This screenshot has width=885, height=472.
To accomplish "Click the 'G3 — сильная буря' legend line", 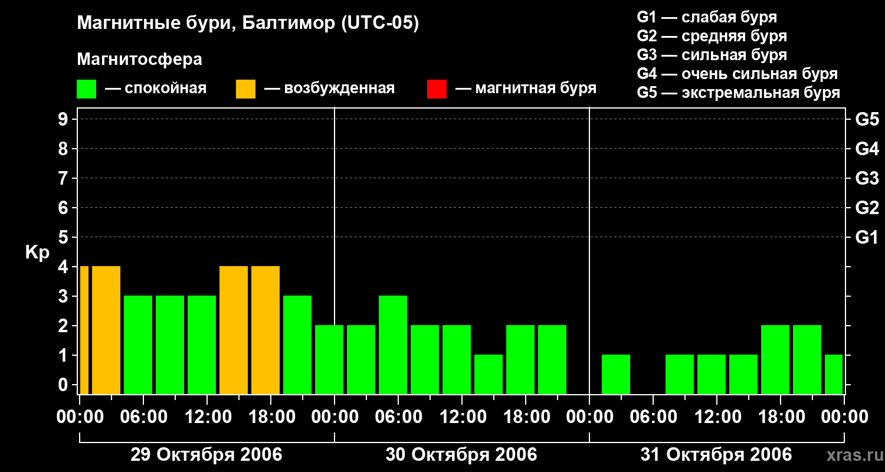I will pyautogui.click(x=712, y=55).
